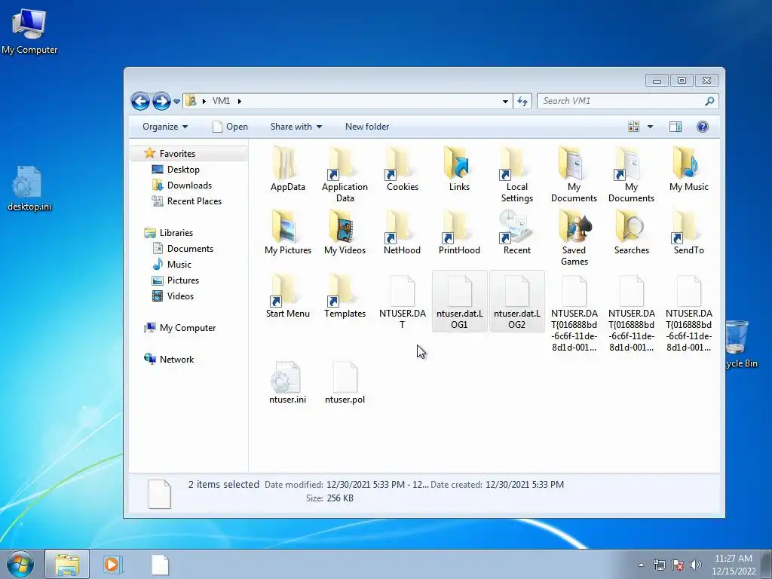Open the AppData folder
772x579 pixels.
coord(287,169)
